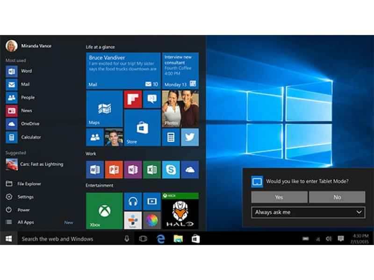Select Settings in the Start menu

pos(25,197)
